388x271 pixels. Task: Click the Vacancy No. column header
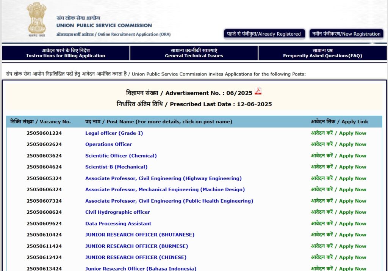(x=40, y=121)
